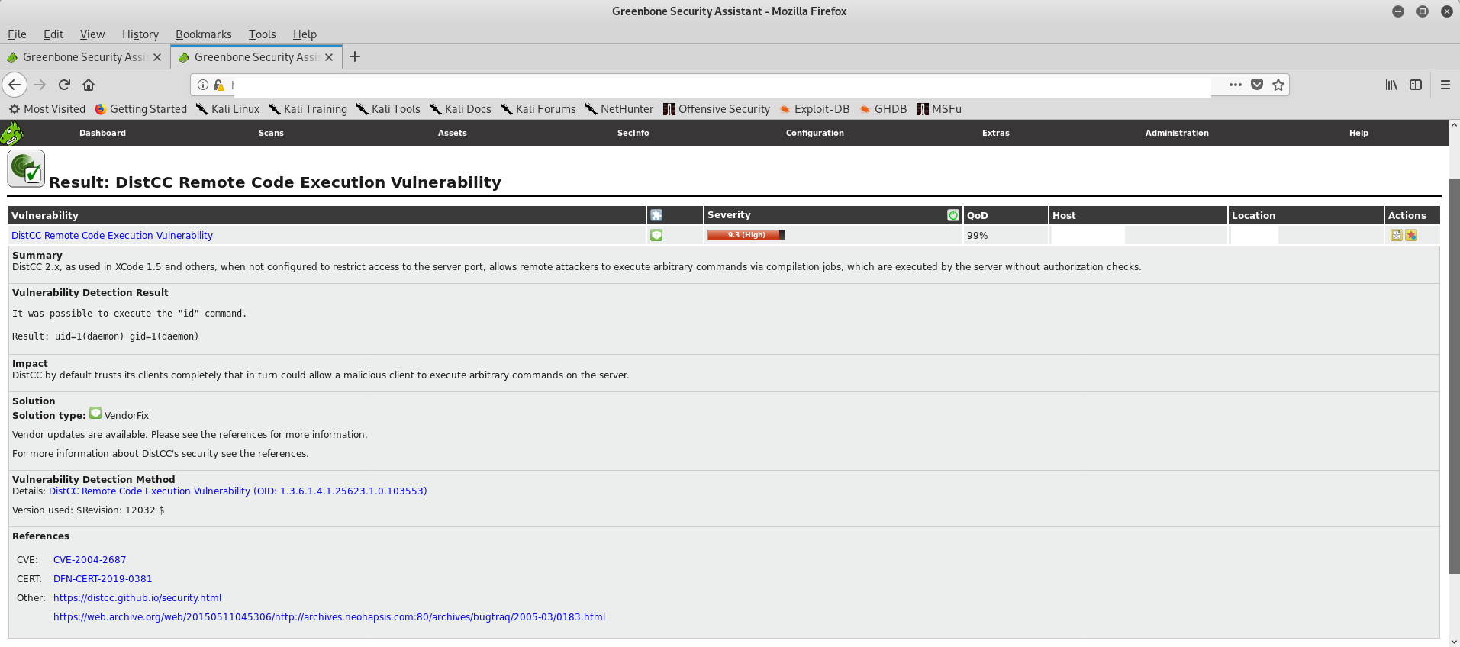This screenshot has width=1460, height=647.
Task: Click the Greenbone dragon logo
Action: click(12, 134)
